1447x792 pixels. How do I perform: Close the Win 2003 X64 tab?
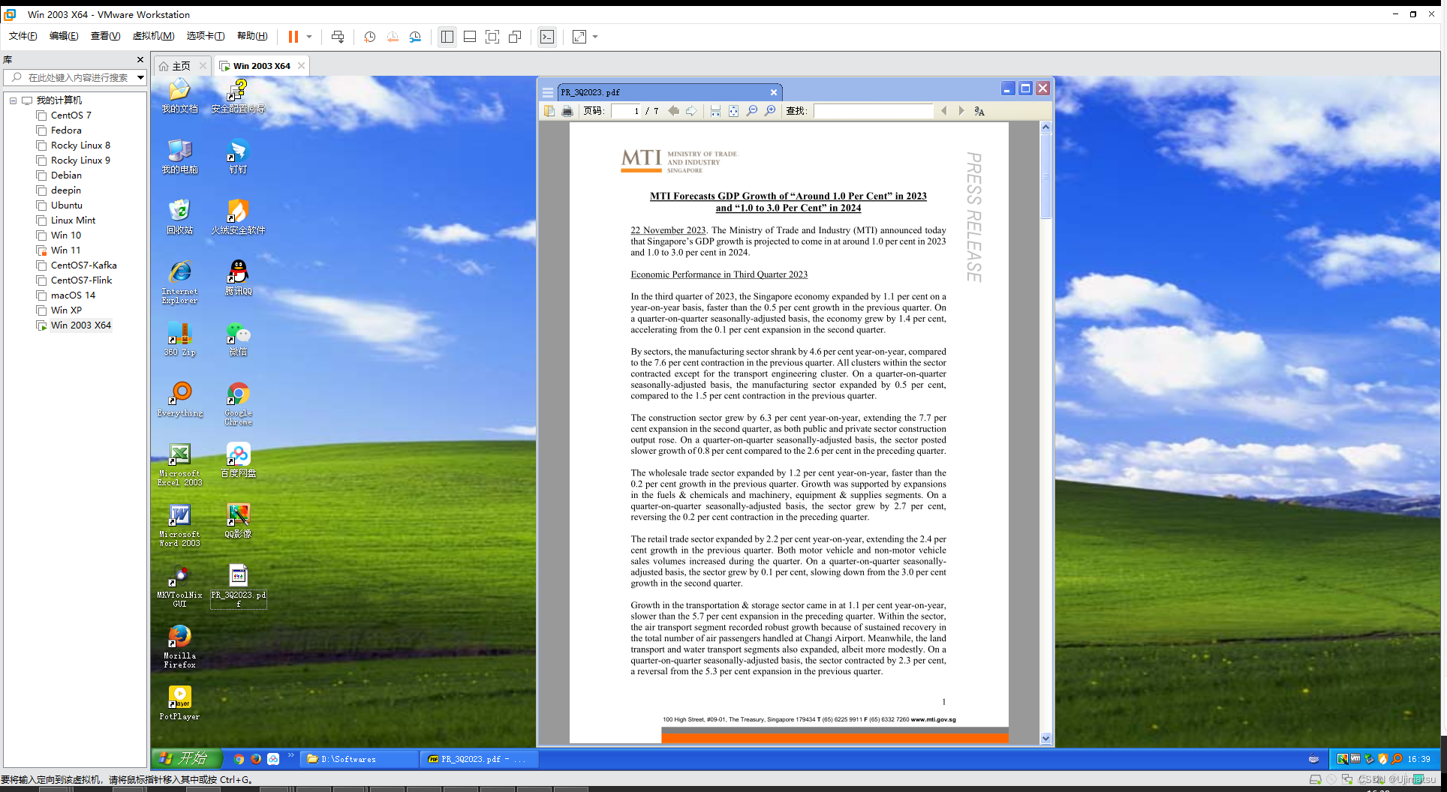(x=301, y=66)
